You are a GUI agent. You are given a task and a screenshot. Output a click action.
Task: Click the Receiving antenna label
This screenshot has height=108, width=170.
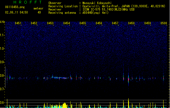coord(62,13)
